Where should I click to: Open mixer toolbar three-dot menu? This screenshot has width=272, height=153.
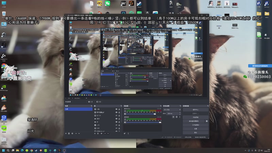(x=128, y=133)
